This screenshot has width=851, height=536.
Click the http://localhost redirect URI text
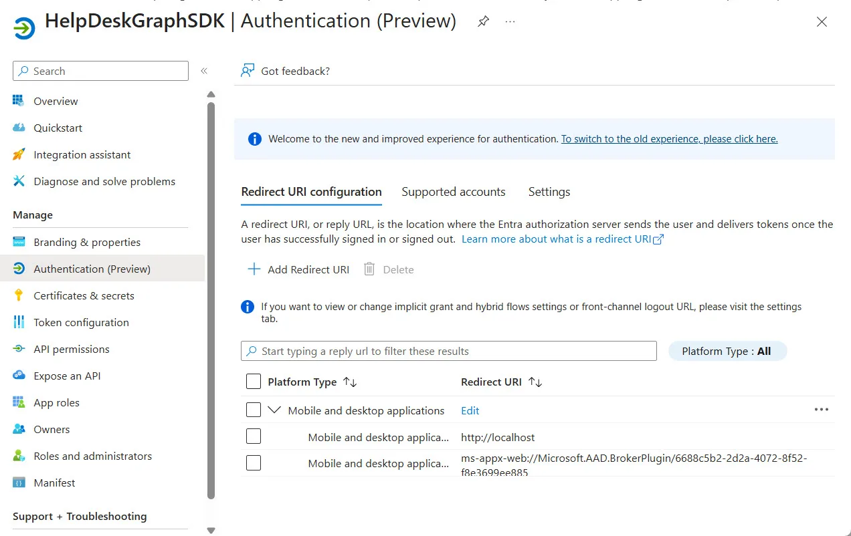(x=498, y=437)
